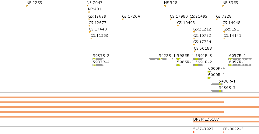Click the 6057R-2 gene model
The height and width of the screenshot is (134, 259).
point(240,59)
